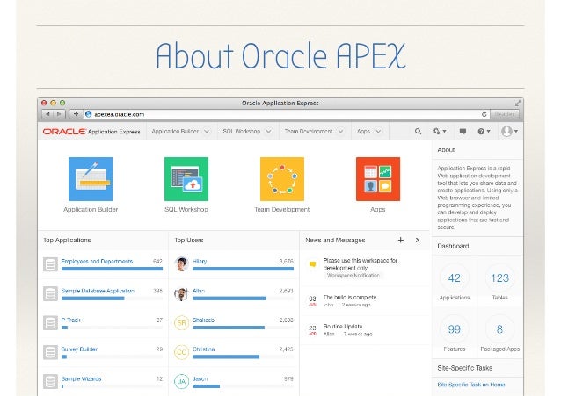561x396 pixels.
Task: Click the Tables count 123 dashboard circle
Action: tap(499, 278)
